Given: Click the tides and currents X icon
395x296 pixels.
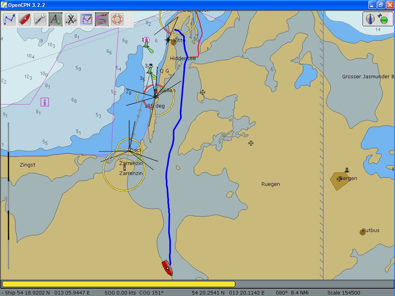Looking at the screenshot, I should click(71, 19).
